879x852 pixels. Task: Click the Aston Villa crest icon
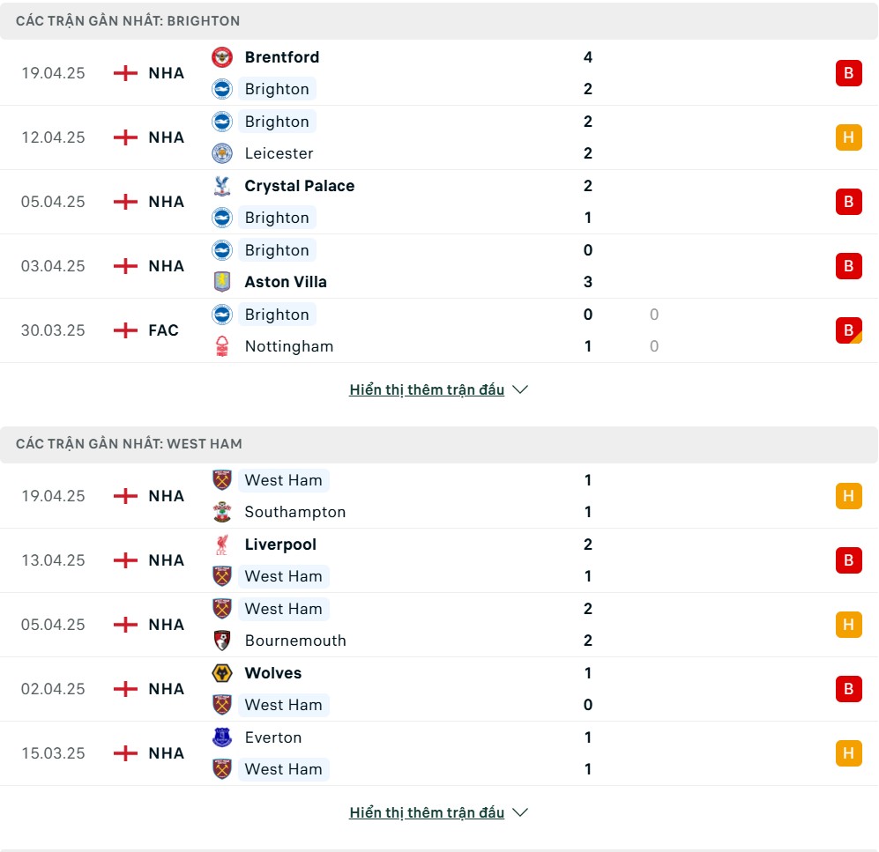tap(222, 282)
